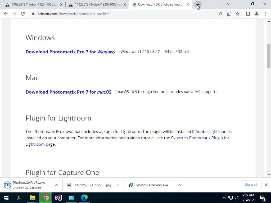Screen dimensions: 271x203
Task: Share this page using the share icon
Action: tap(229, 14)
